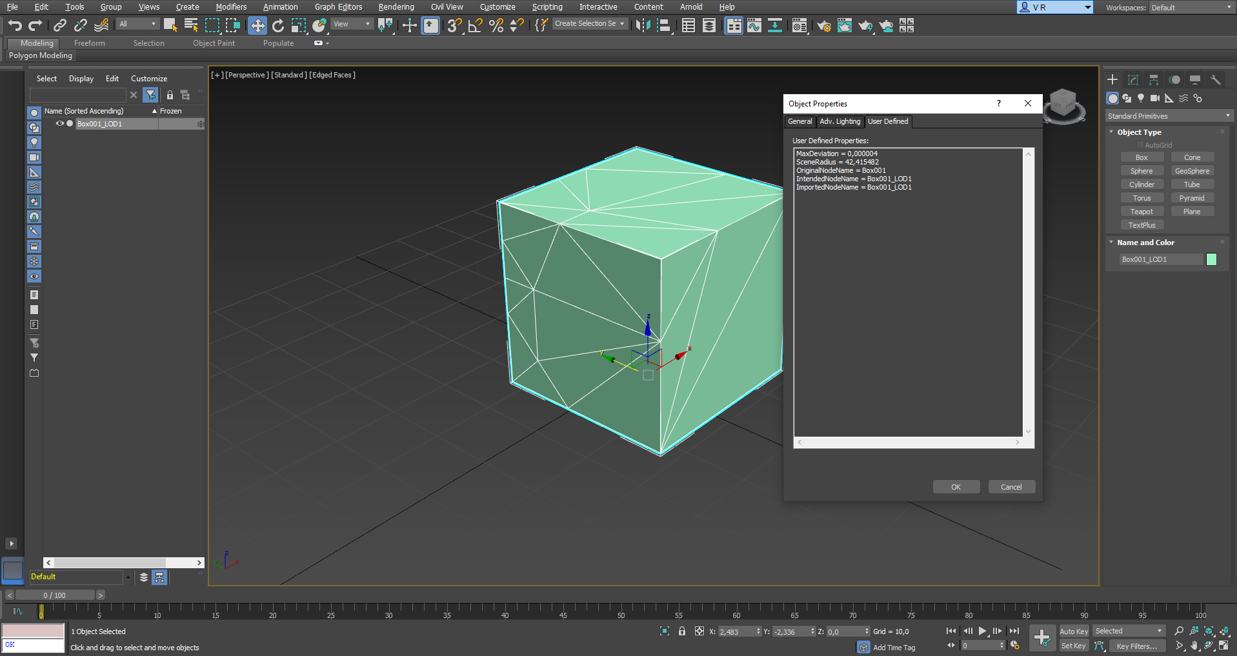Viewport: 1237px width, 656px height.
Task: Click the Teapot primitive button
Action: coord(1141,212)
